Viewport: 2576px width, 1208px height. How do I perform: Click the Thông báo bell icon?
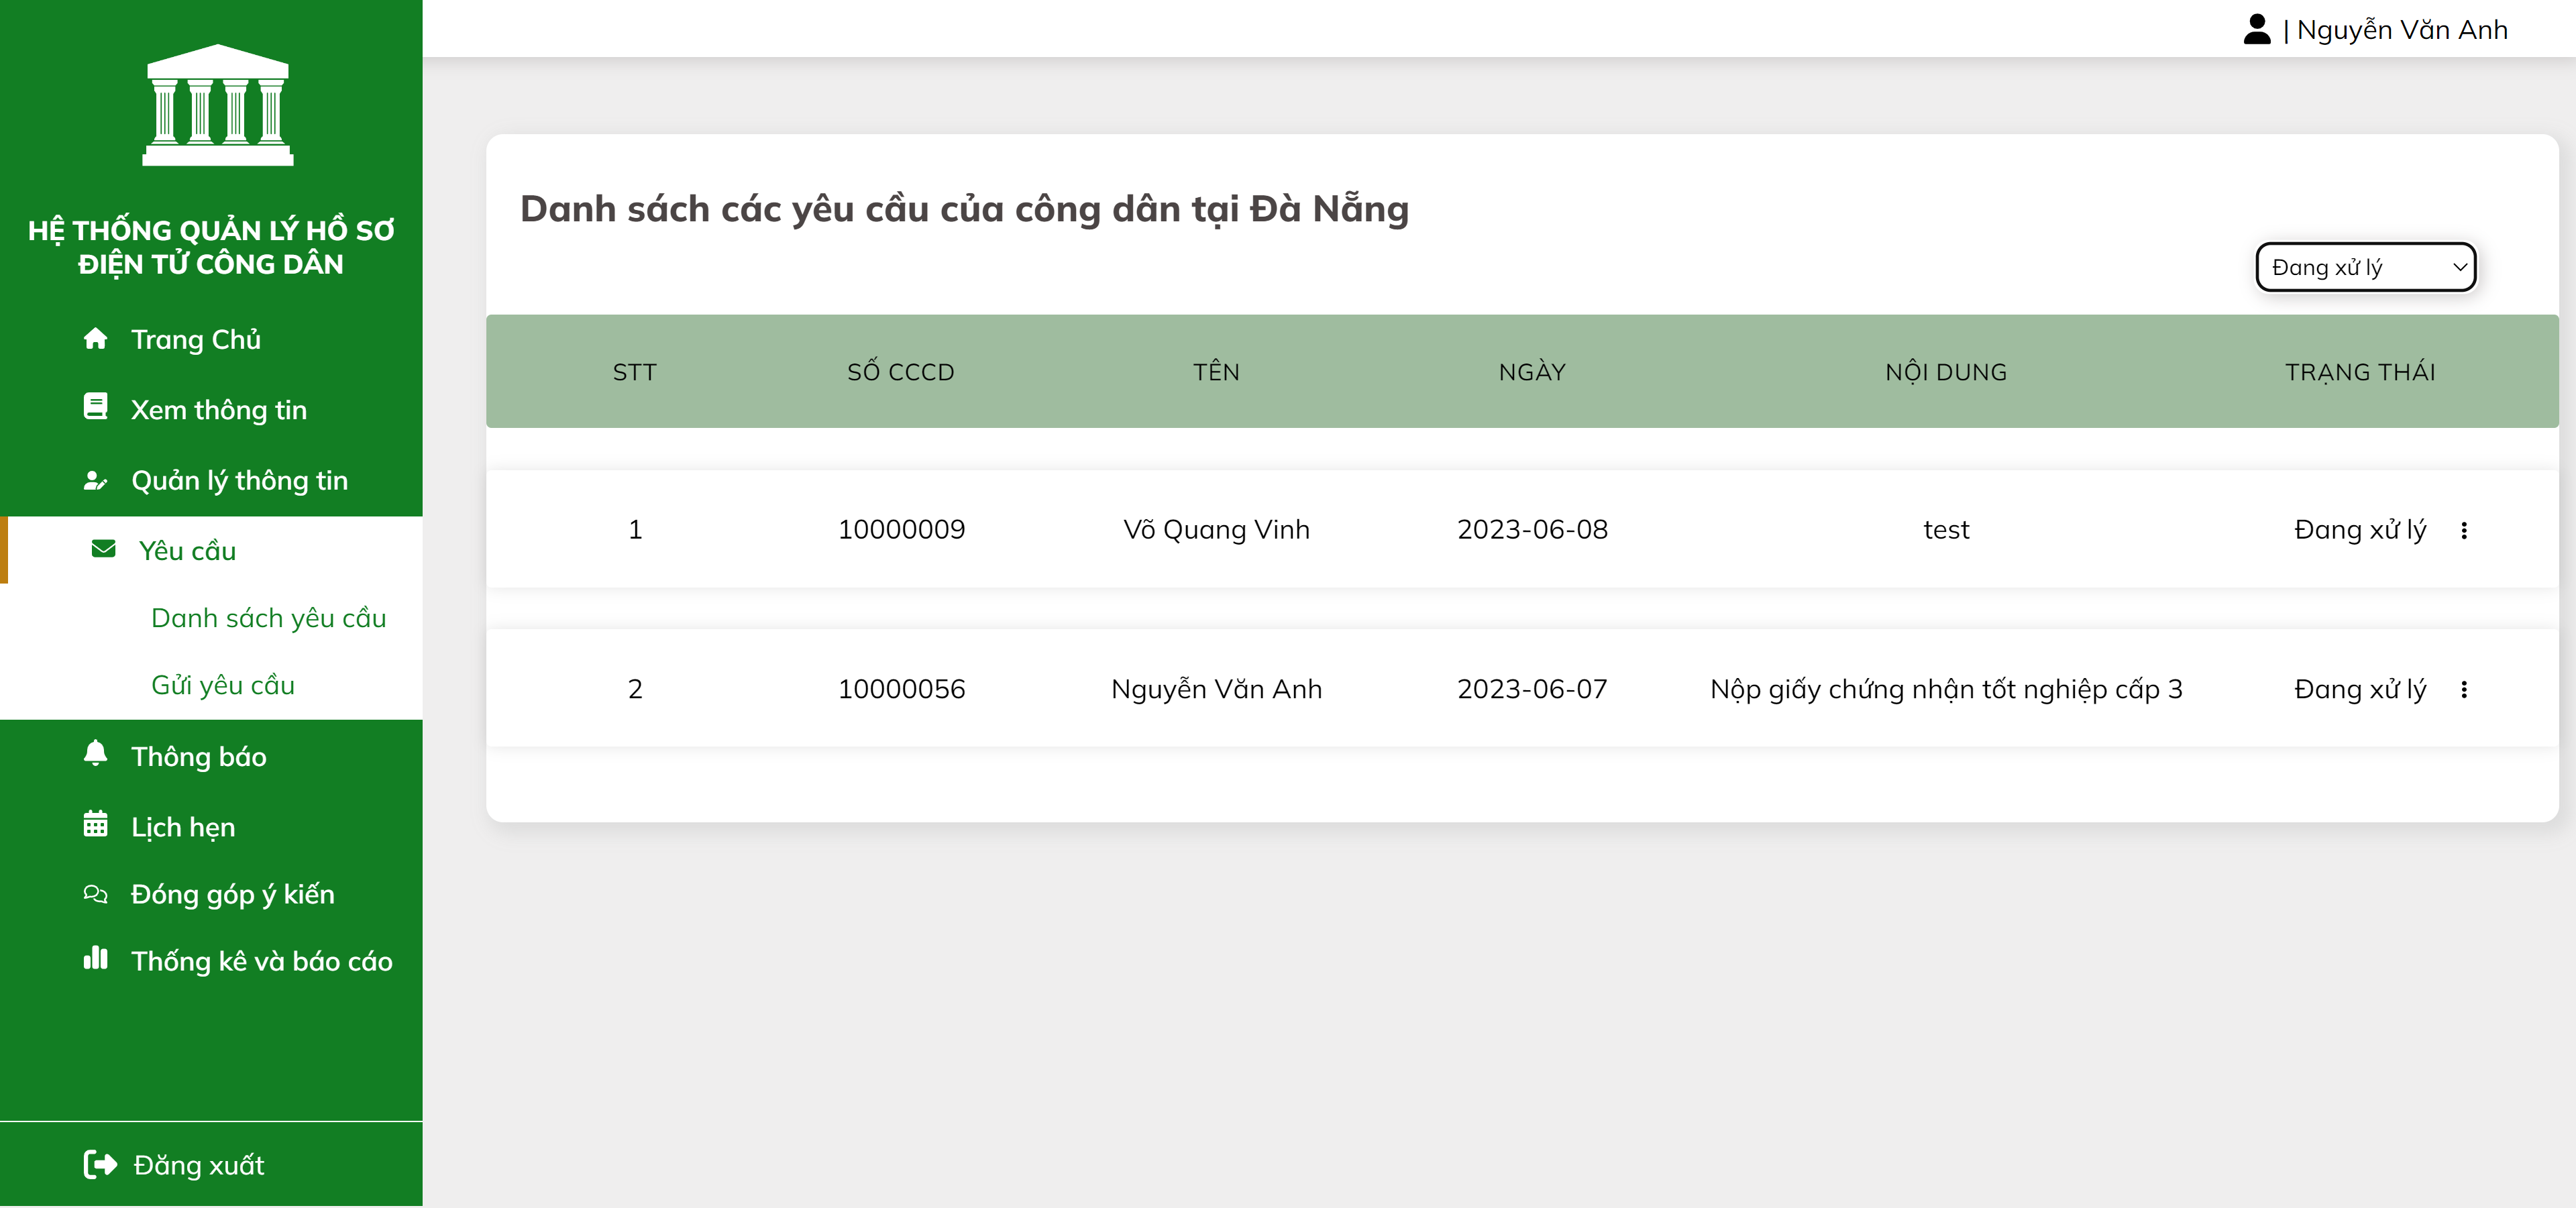[x=96, y=755]
